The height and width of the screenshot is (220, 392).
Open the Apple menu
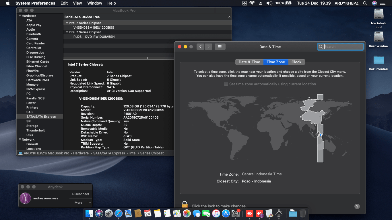tap(8, 3)
